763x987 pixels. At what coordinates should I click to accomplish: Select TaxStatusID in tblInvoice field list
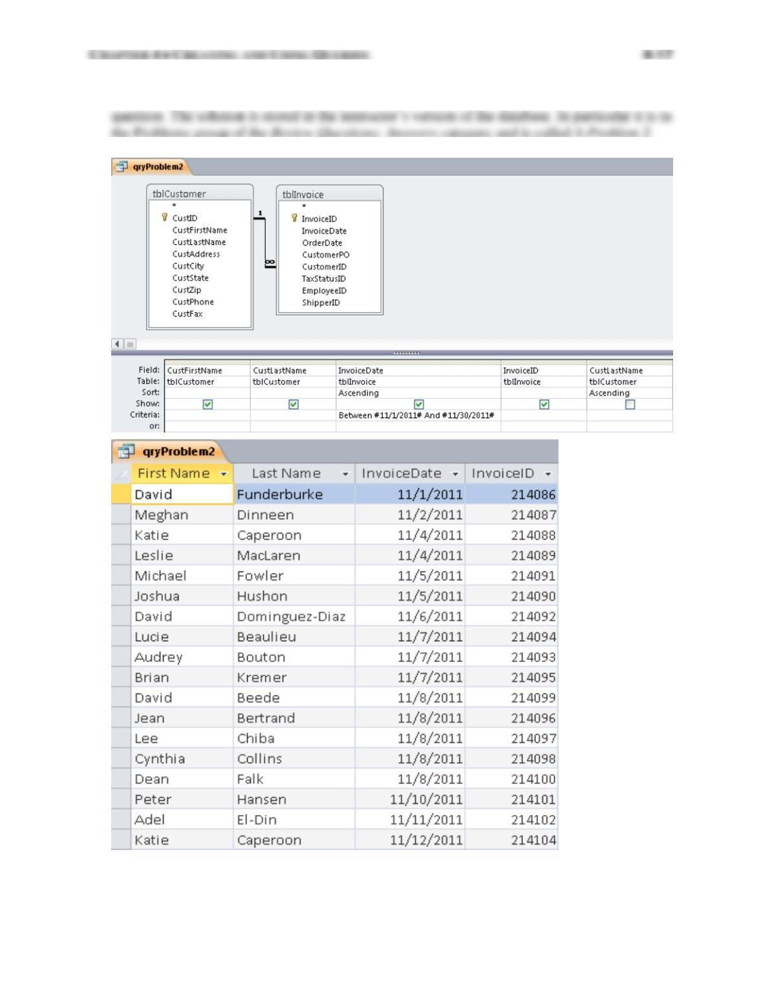point(323,279)
